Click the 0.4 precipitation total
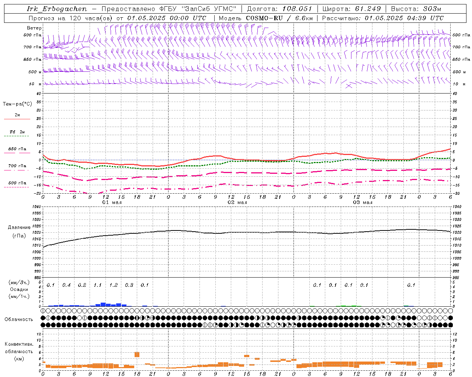Image resolution: width=472 pixels, height=377 pixels. 66,285
